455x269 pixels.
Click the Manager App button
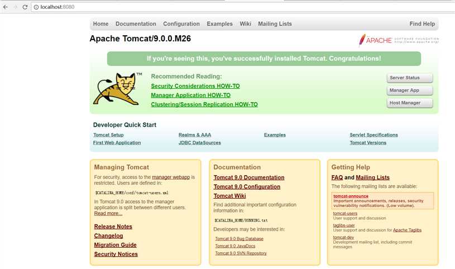point(410,90)
